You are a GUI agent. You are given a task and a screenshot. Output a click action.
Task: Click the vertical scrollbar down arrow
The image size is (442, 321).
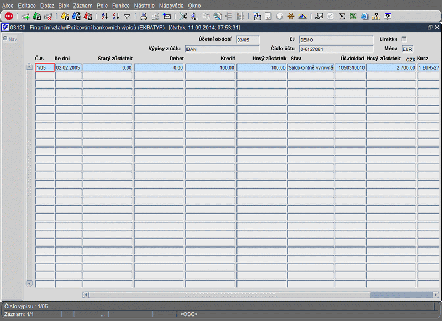tap(29, 283)
